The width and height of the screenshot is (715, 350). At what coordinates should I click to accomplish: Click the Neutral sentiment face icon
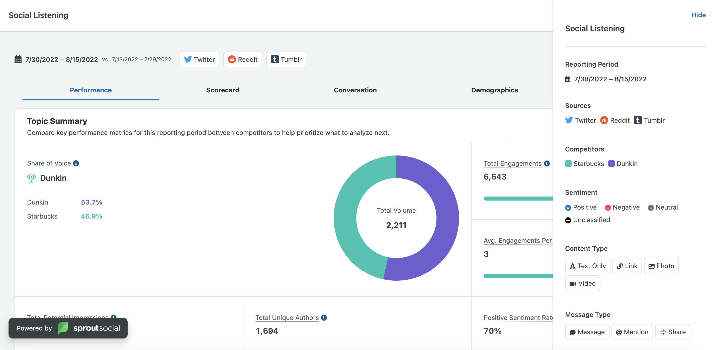pos(651,208)
